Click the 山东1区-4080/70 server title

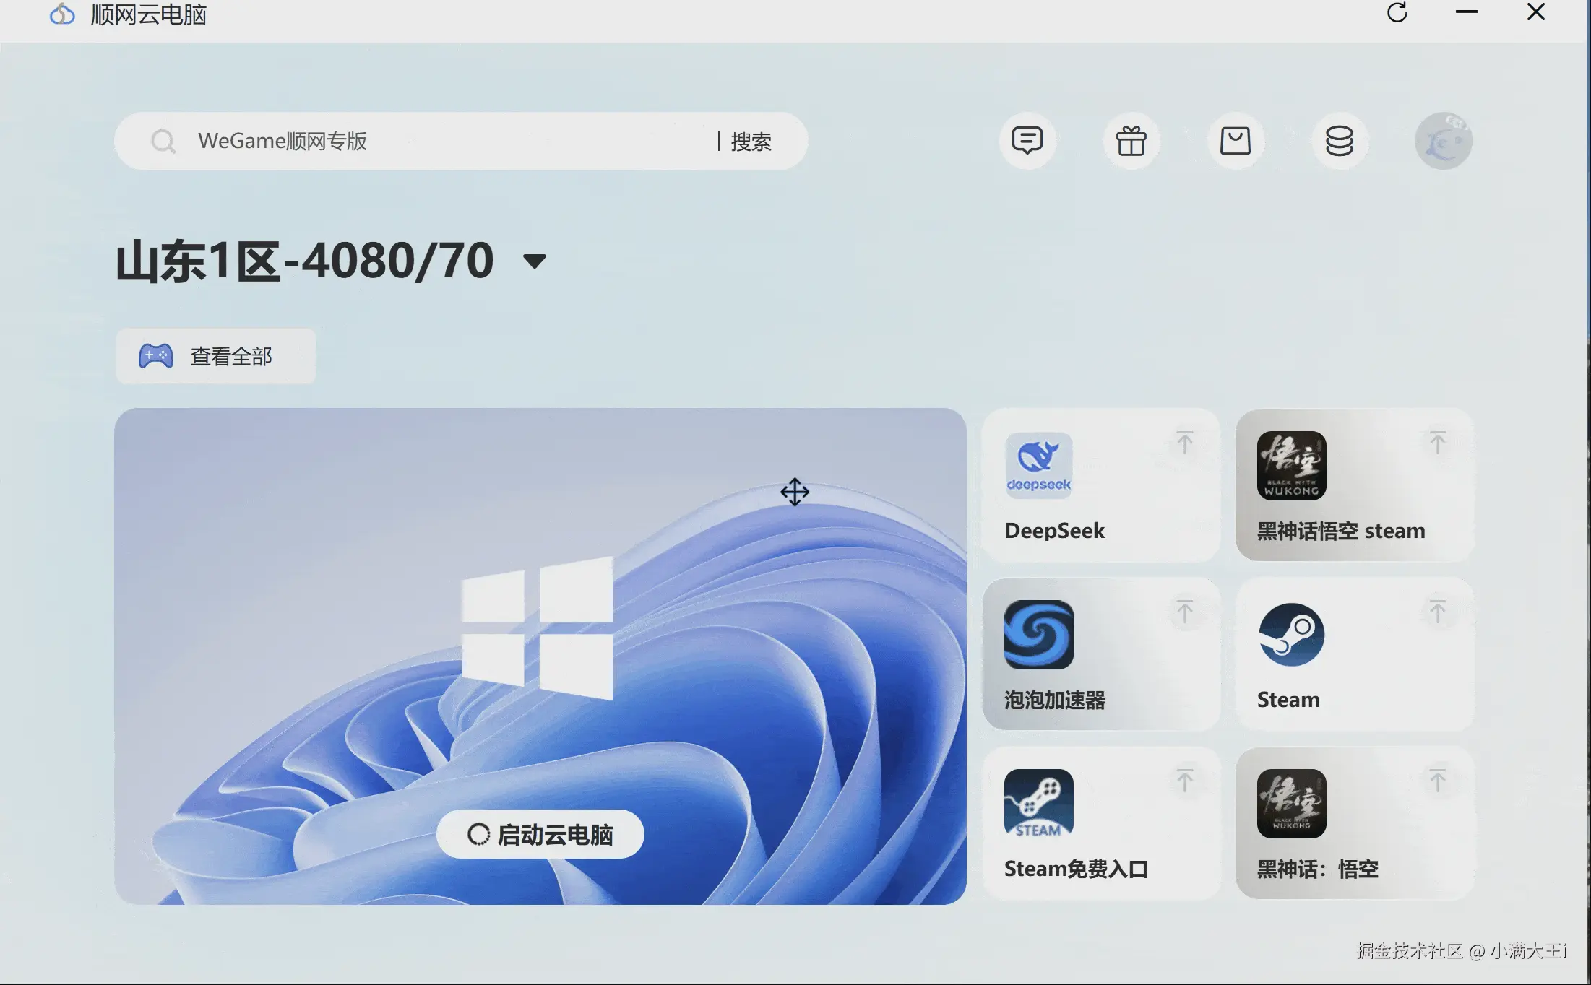(305, 261)
